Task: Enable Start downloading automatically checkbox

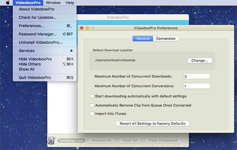Action: coord(92,96)
